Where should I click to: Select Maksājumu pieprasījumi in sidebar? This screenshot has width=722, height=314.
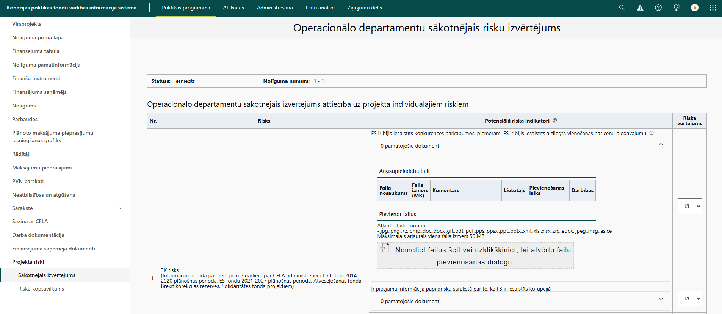(x=42, y=168)
